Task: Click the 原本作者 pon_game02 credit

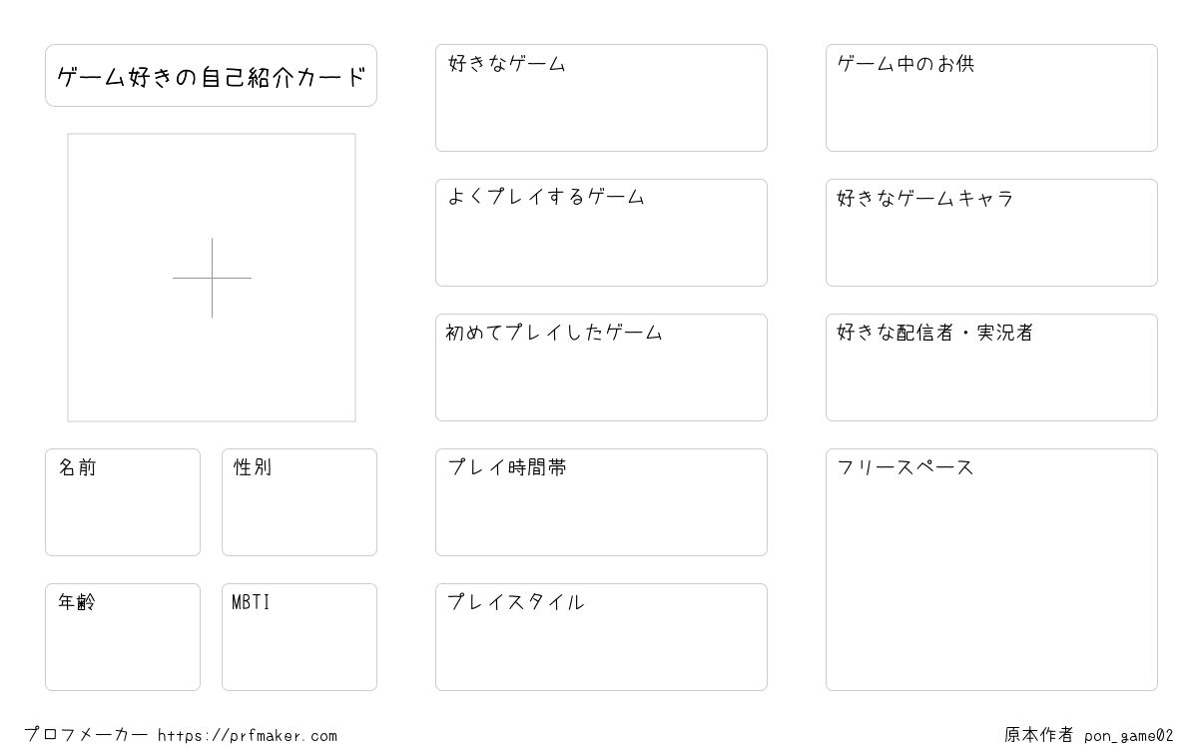Action: click(1089, 736)
